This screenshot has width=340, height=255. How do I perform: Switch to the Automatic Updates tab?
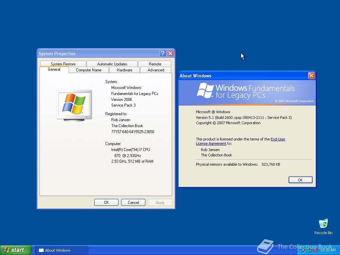(112, 64)
